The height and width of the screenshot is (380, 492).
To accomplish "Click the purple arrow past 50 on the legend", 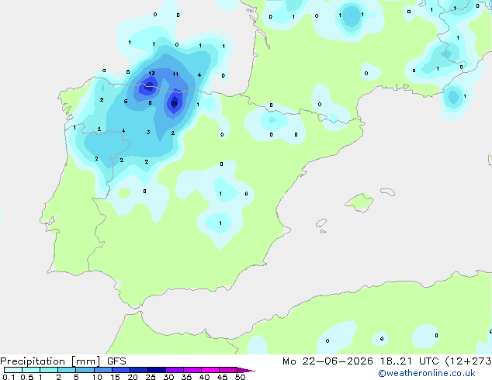I will [x=246, y=370].
